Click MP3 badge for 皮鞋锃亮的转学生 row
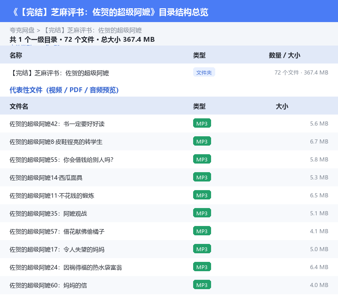This screenshot has width=338, height=305. tap(202, 141)
